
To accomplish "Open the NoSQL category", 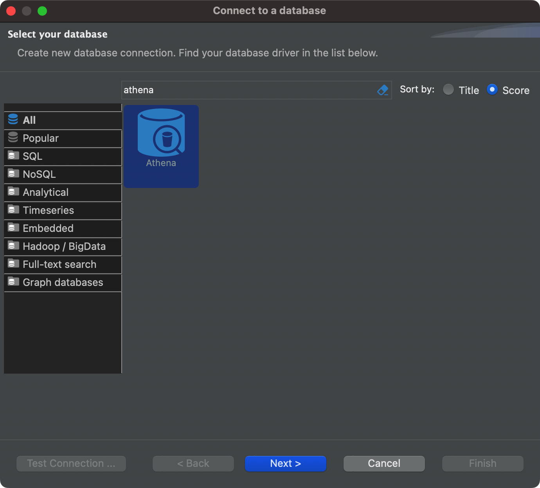I will tap(63, 174).
